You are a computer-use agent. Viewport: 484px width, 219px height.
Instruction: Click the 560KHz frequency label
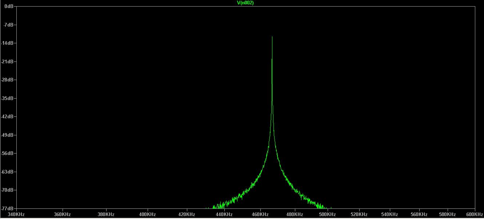tap(419, 215)
